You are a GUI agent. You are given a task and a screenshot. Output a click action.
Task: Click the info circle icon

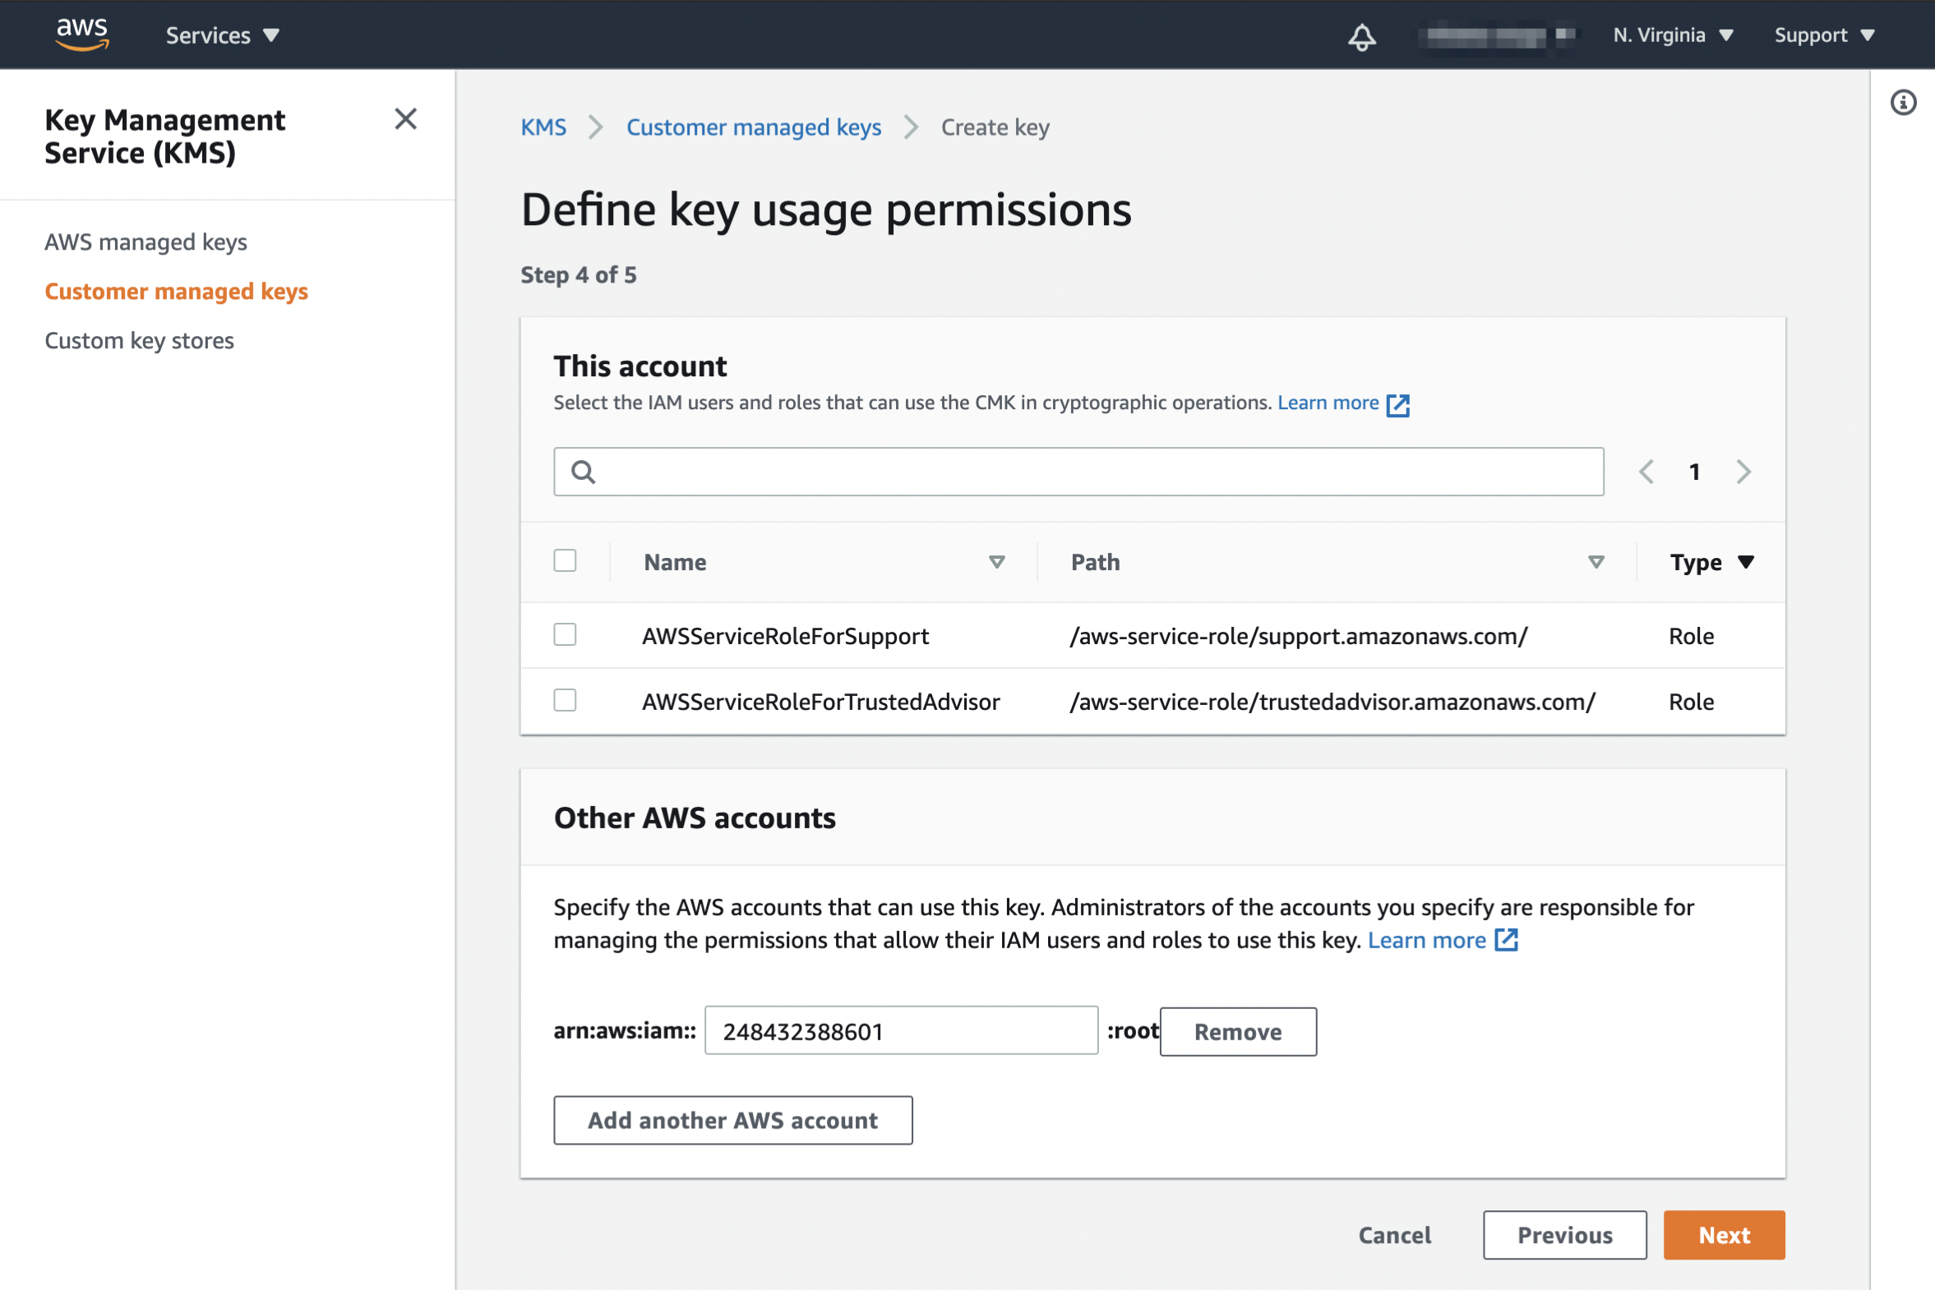click(x=1902, y=103)
